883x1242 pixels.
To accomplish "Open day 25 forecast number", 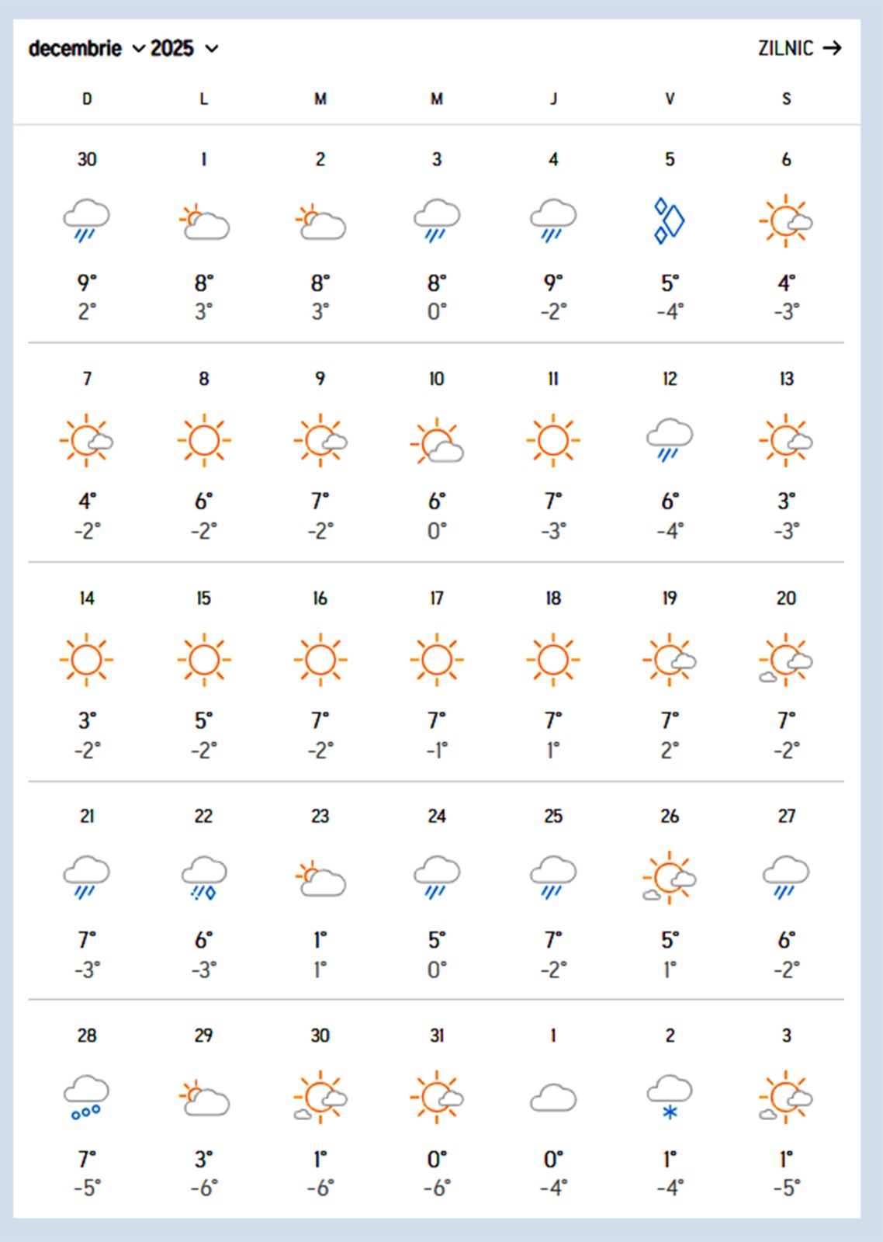I will coord(552,816).
